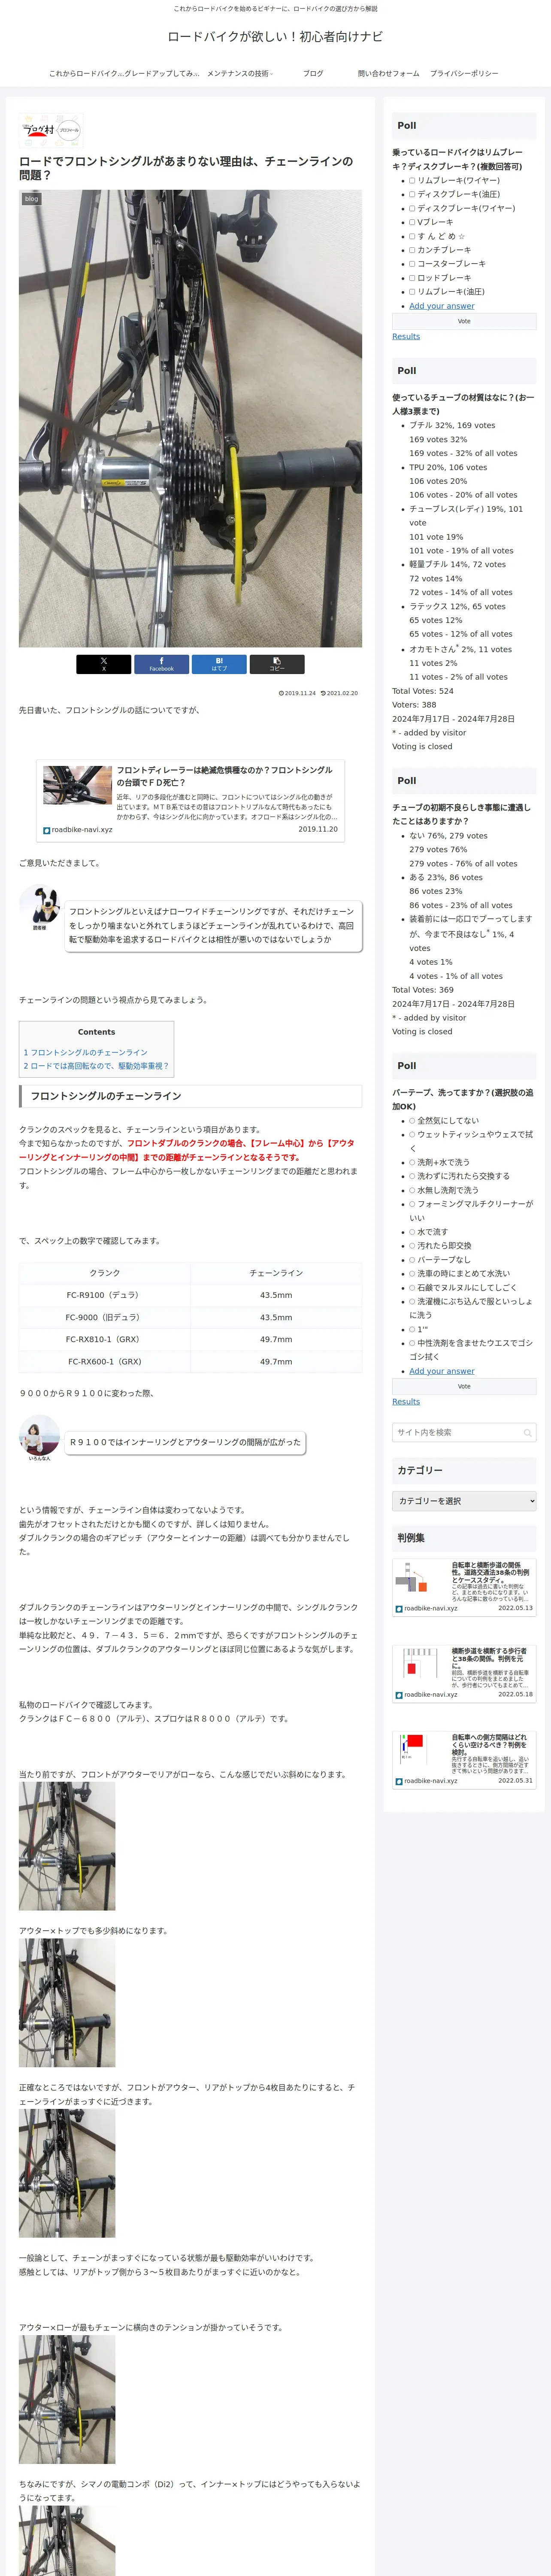This screenshot has width=551, height=2576.
Task: Select 水で流す radio option
Action: (x=412, y=1232)
